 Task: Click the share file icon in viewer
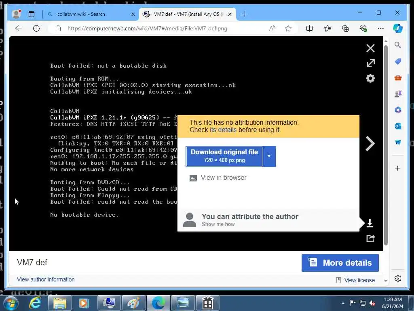pyautogui.click(x=370, y=239)
